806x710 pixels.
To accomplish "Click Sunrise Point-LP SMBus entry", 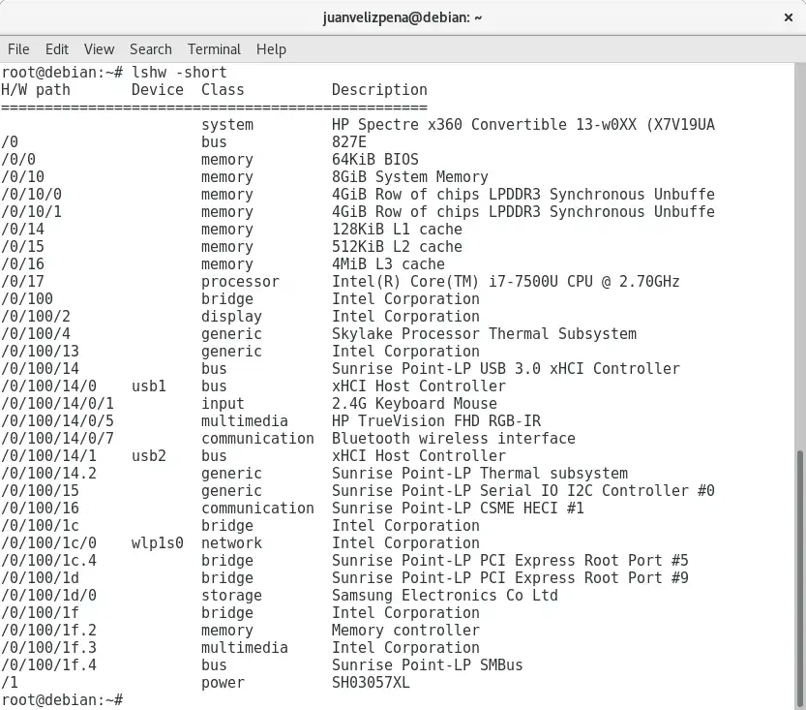I will pyautogui.click(x=427, y=665).
